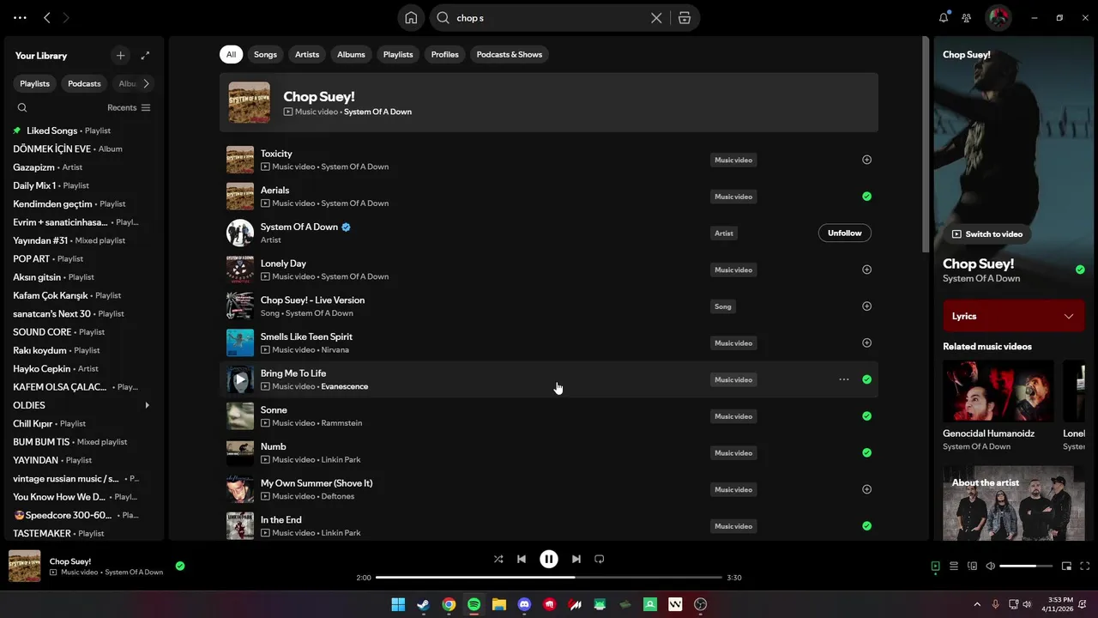Adjust the volume slider
The image size is (1098, 618).
coord(1026,566)
